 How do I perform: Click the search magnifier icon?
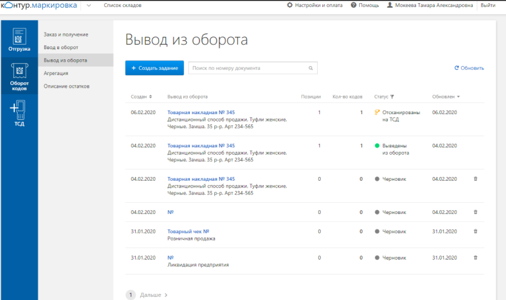(x=311, y=68)
